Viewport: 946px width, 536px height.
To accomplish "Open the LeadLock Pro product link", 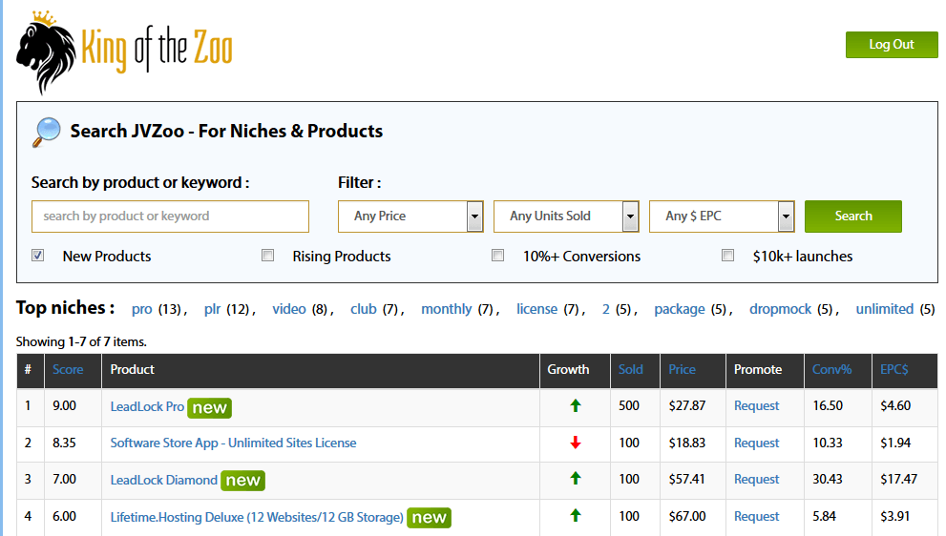I will click(x=147, y=407).
